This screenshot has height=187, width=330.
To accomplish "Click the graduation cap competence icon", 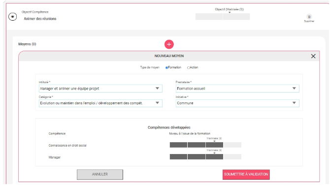I will (x=13, y=17).
